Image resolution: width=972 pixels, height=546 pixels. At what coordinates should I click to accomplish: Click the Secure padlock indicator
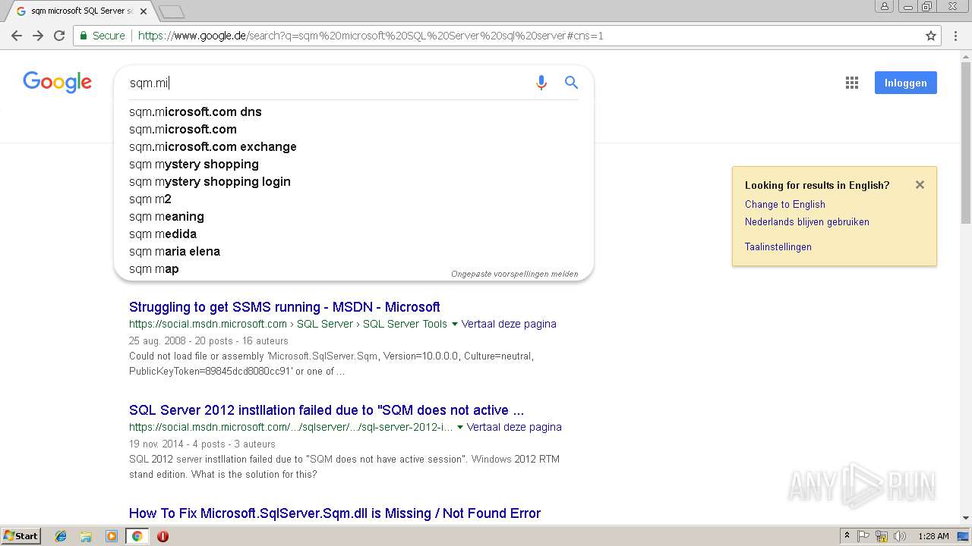point(103,36)
